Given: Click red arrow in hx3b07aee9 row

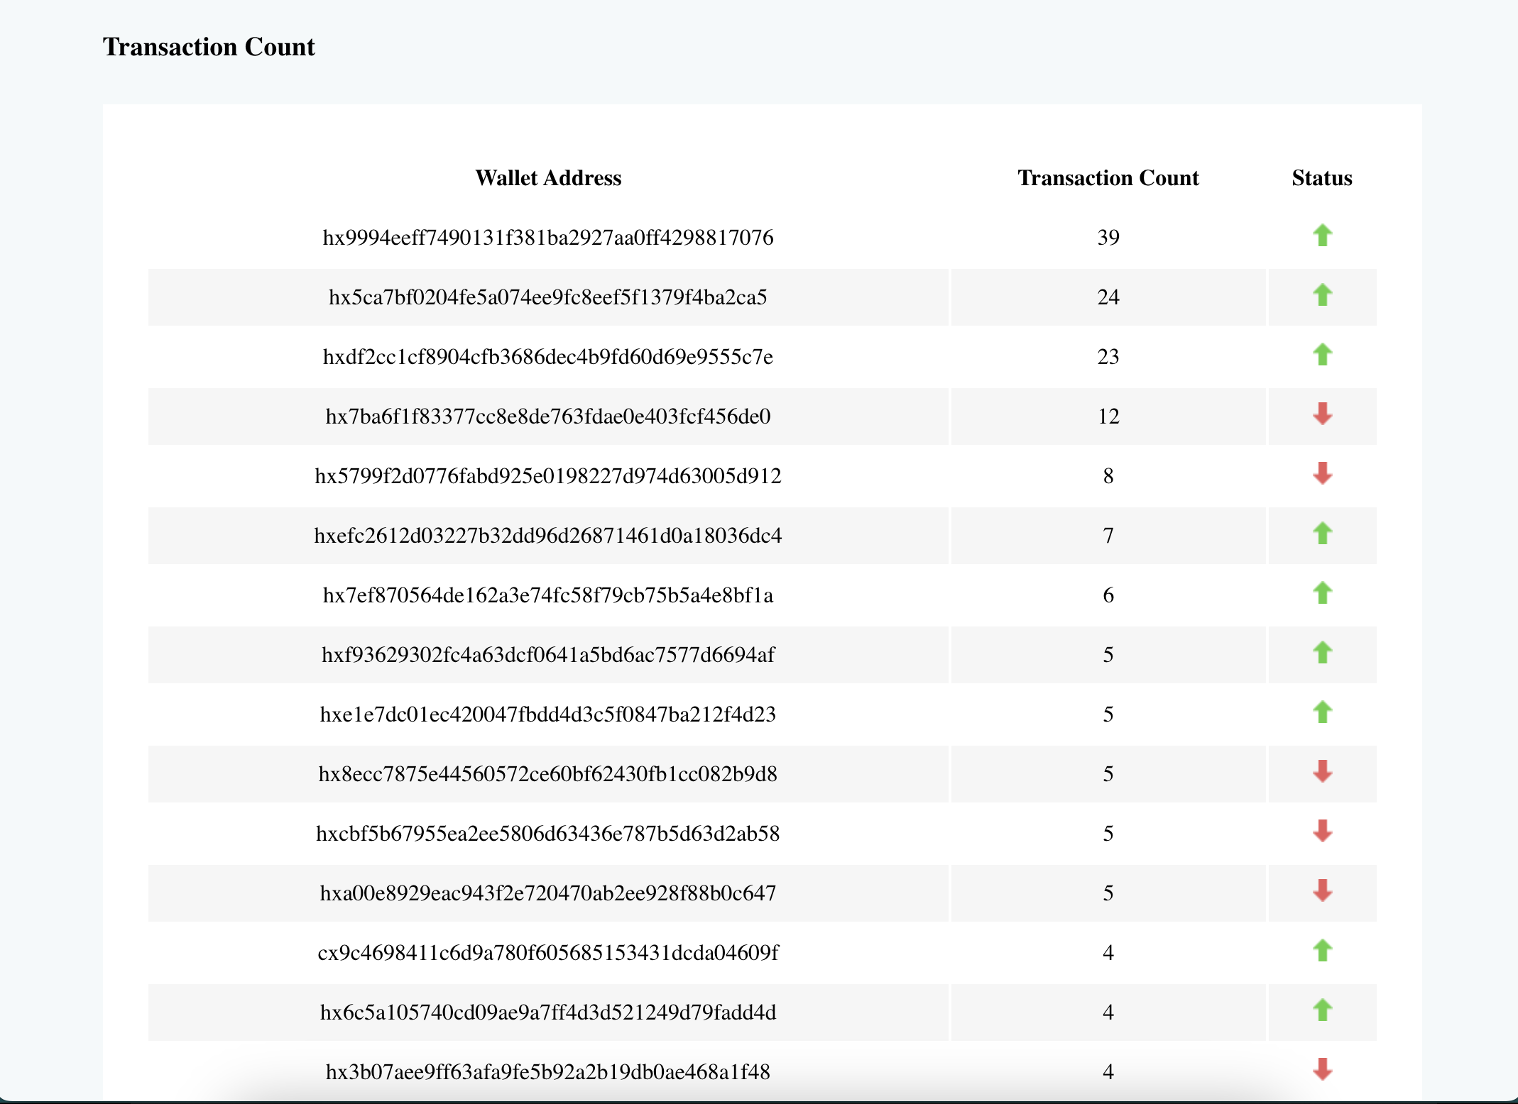Looking at the screenshot, I should [x=1321, y=1070].
